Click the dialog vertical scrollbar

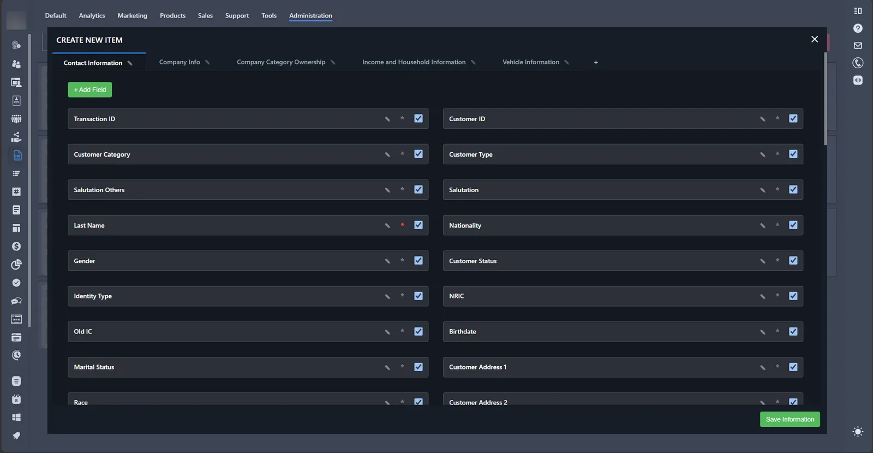pos(826,99)
